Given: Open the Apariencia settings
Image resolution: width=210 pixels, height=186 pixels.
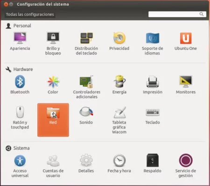Looking at the screenshot, I should pos(20,41).
